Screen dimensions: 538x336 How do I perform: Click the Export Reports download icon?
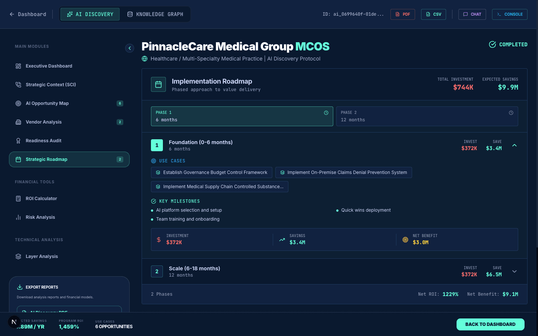pyautogui.click(x=20, y=287)
